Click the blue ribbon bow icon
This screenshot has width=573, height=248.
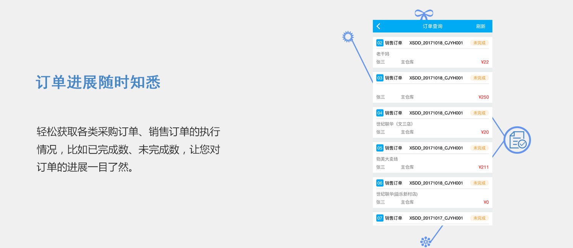424,15
